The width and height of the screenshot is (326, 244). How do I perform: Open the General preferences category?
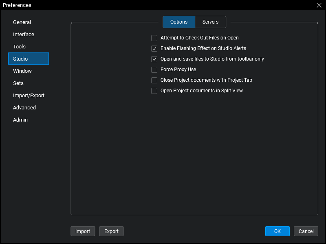pyautogui.click(x=22, y=22)
